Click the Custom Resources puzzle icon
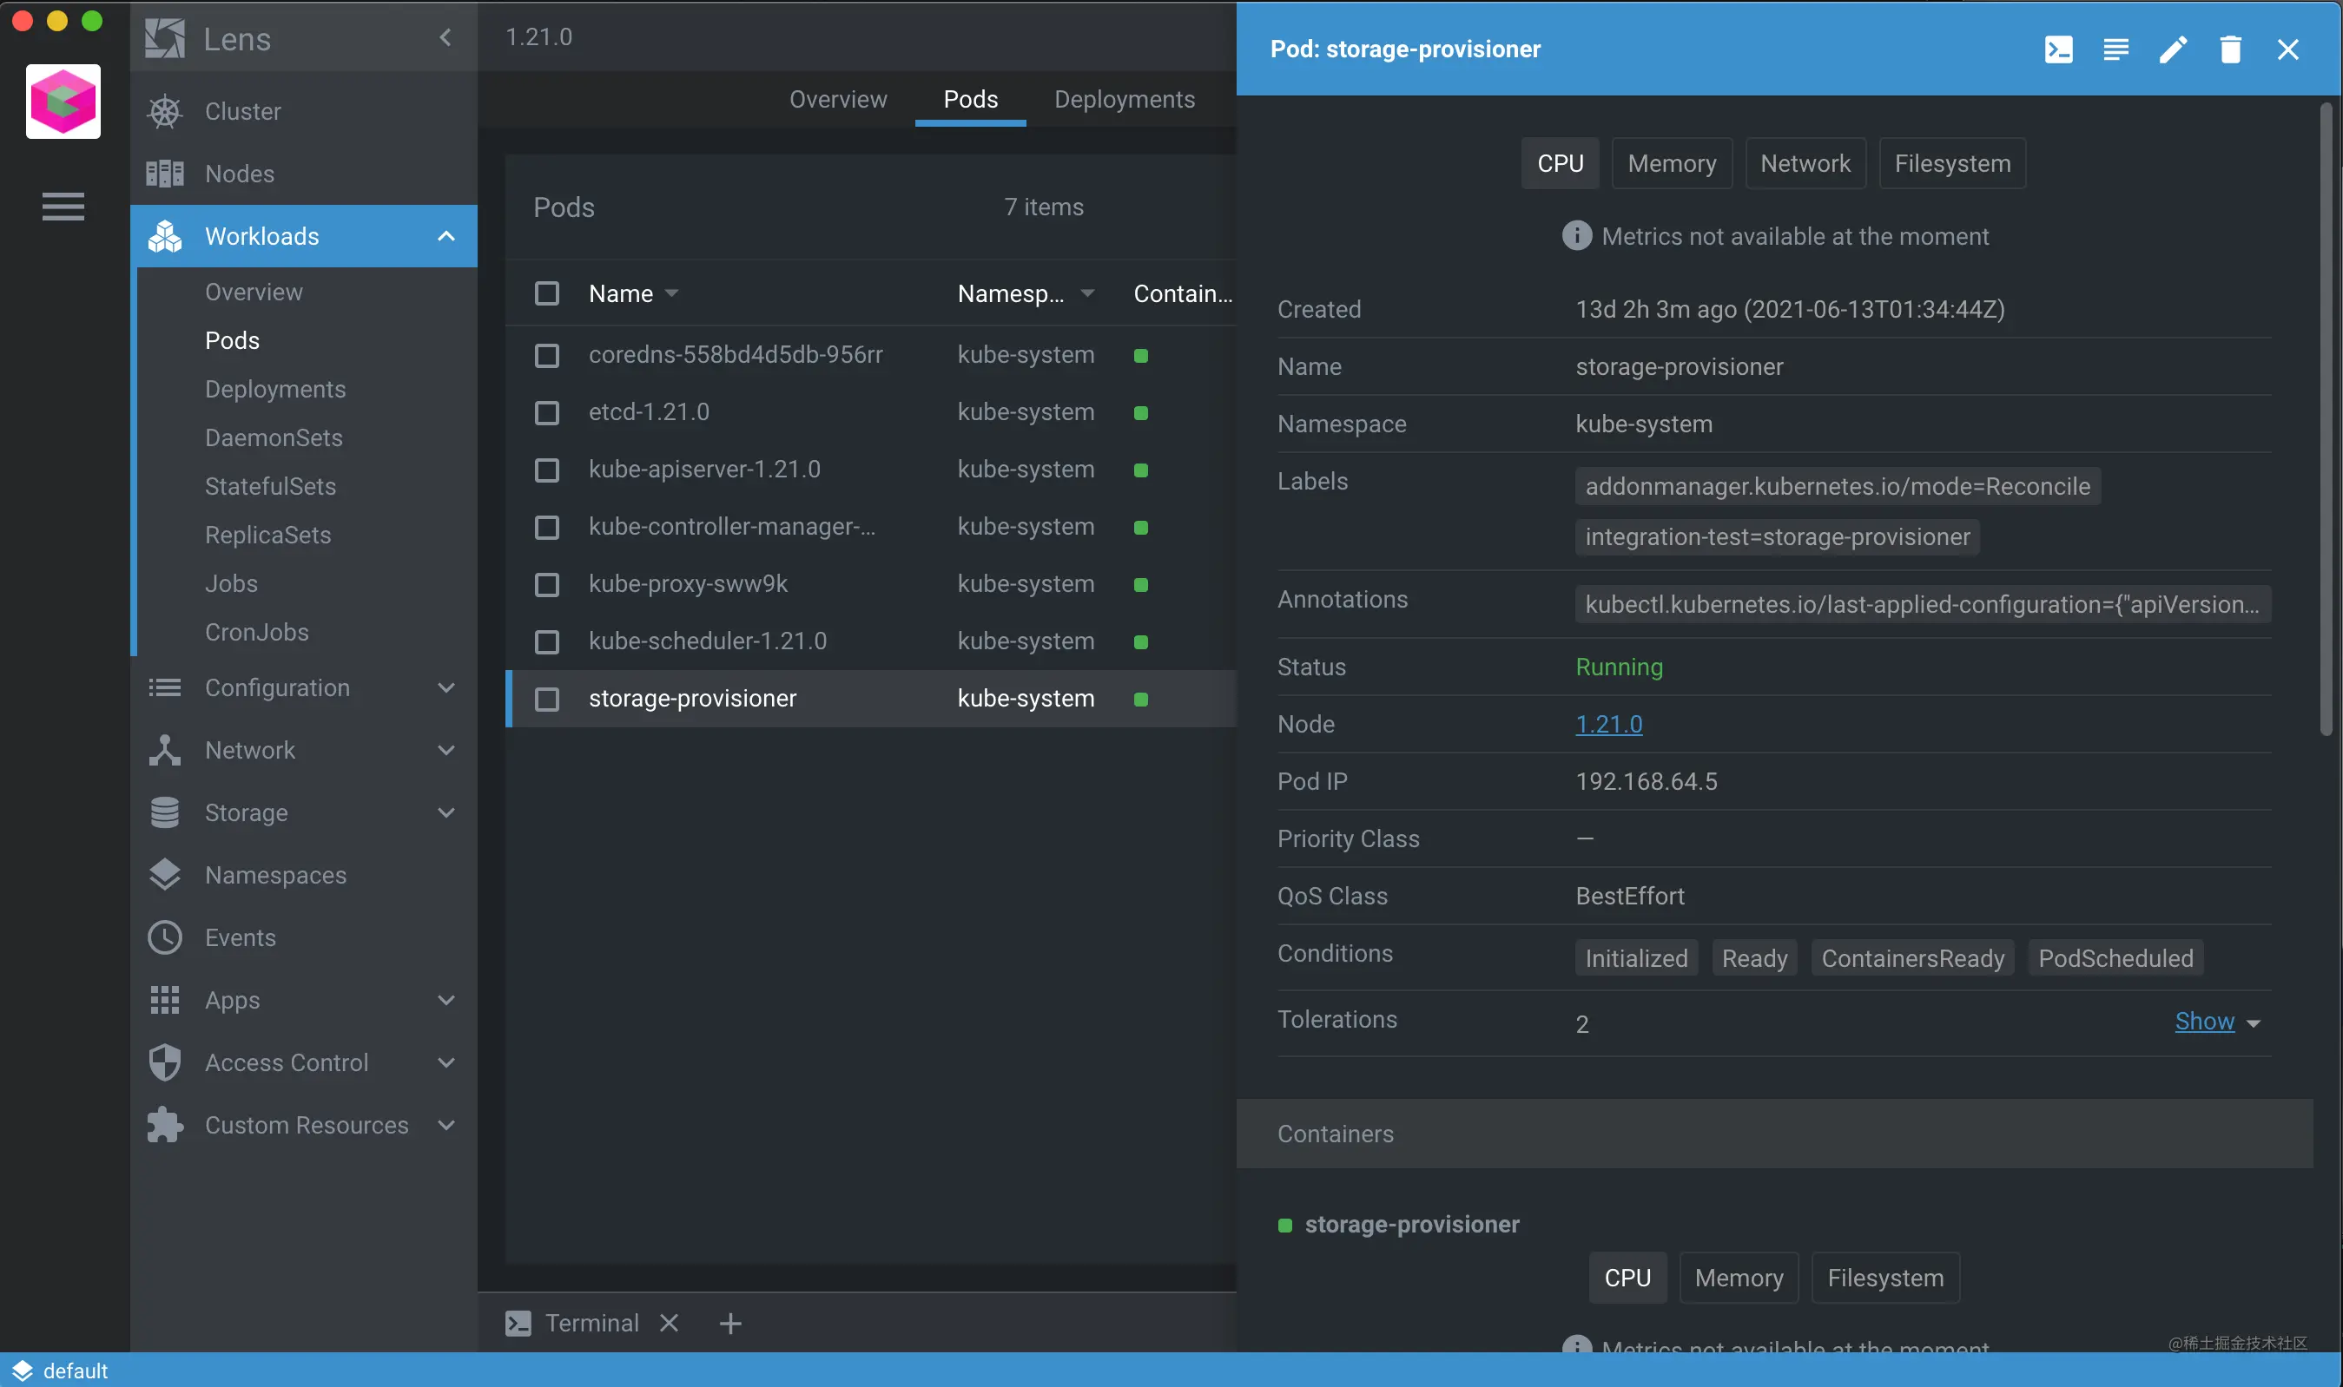Viewport: 2343px width, 1387px height. pyautogui.click(x=166, y=1125)
